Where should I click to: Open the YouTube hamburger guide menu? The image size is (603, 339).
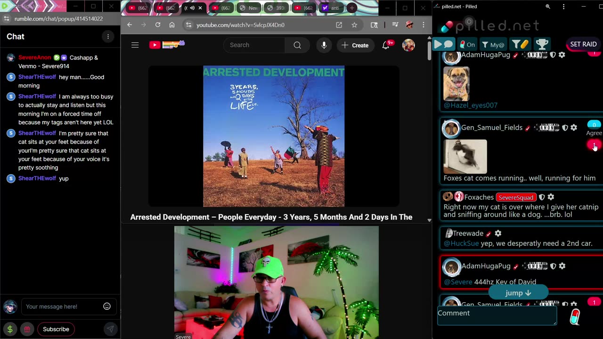coord(135,45)
